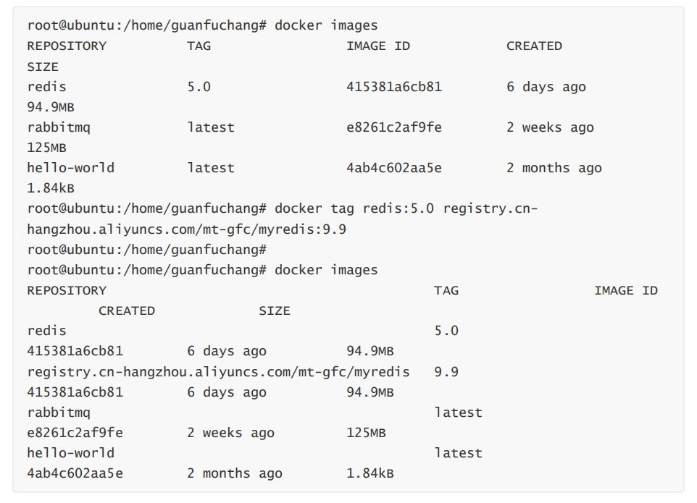Click the TAG header in the first listing

(x=199, y=46)
